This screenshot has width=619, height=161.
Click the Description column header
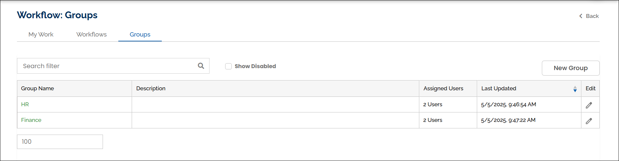pyautogui.click(x=151, y=88)
